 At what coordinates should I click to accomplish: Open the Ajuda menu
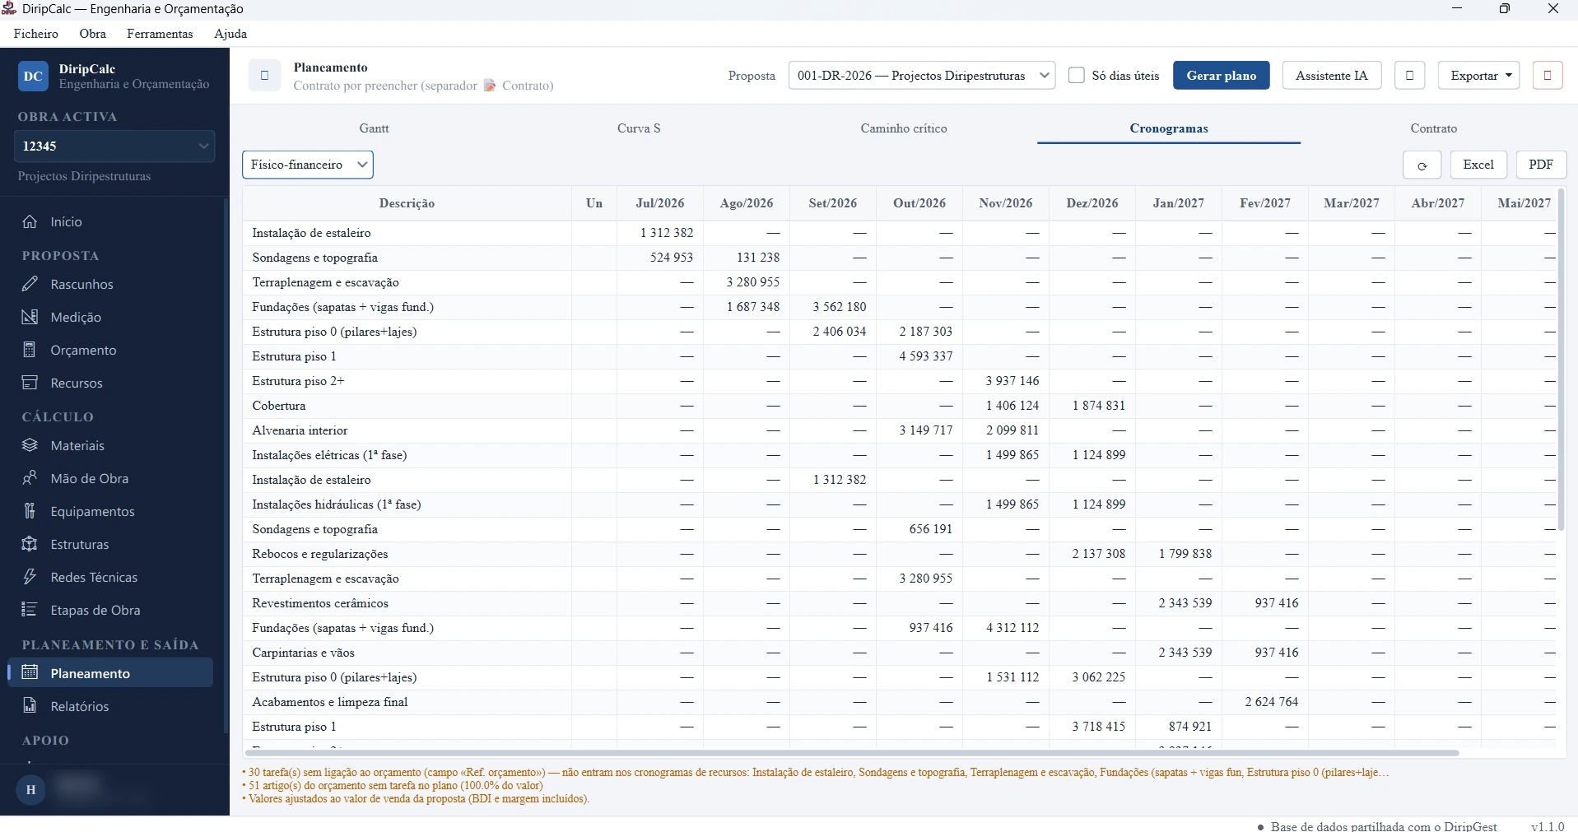point(230,34)
